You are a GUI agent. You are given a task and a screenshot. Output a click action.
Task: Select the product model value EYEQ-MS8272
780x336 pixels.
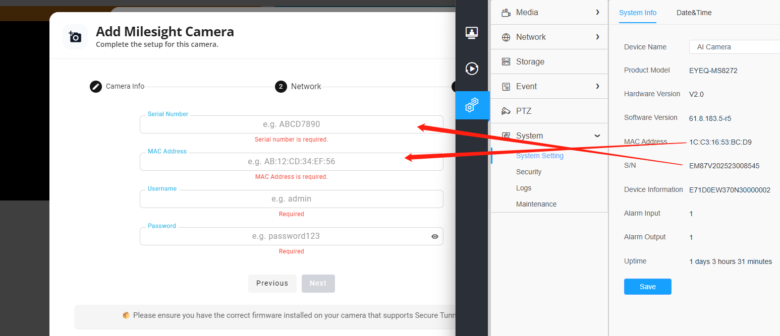713,71
